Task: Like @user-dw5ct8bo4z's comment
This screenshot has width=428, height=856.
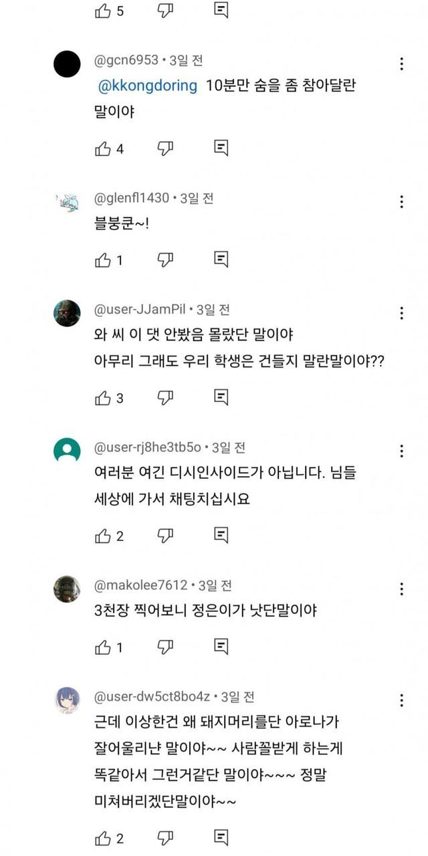Action: [103, 838]
